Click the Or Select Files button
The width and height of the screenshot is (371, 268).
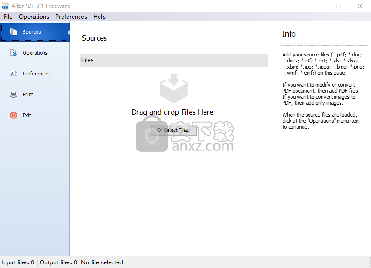(x=173, y=130)
